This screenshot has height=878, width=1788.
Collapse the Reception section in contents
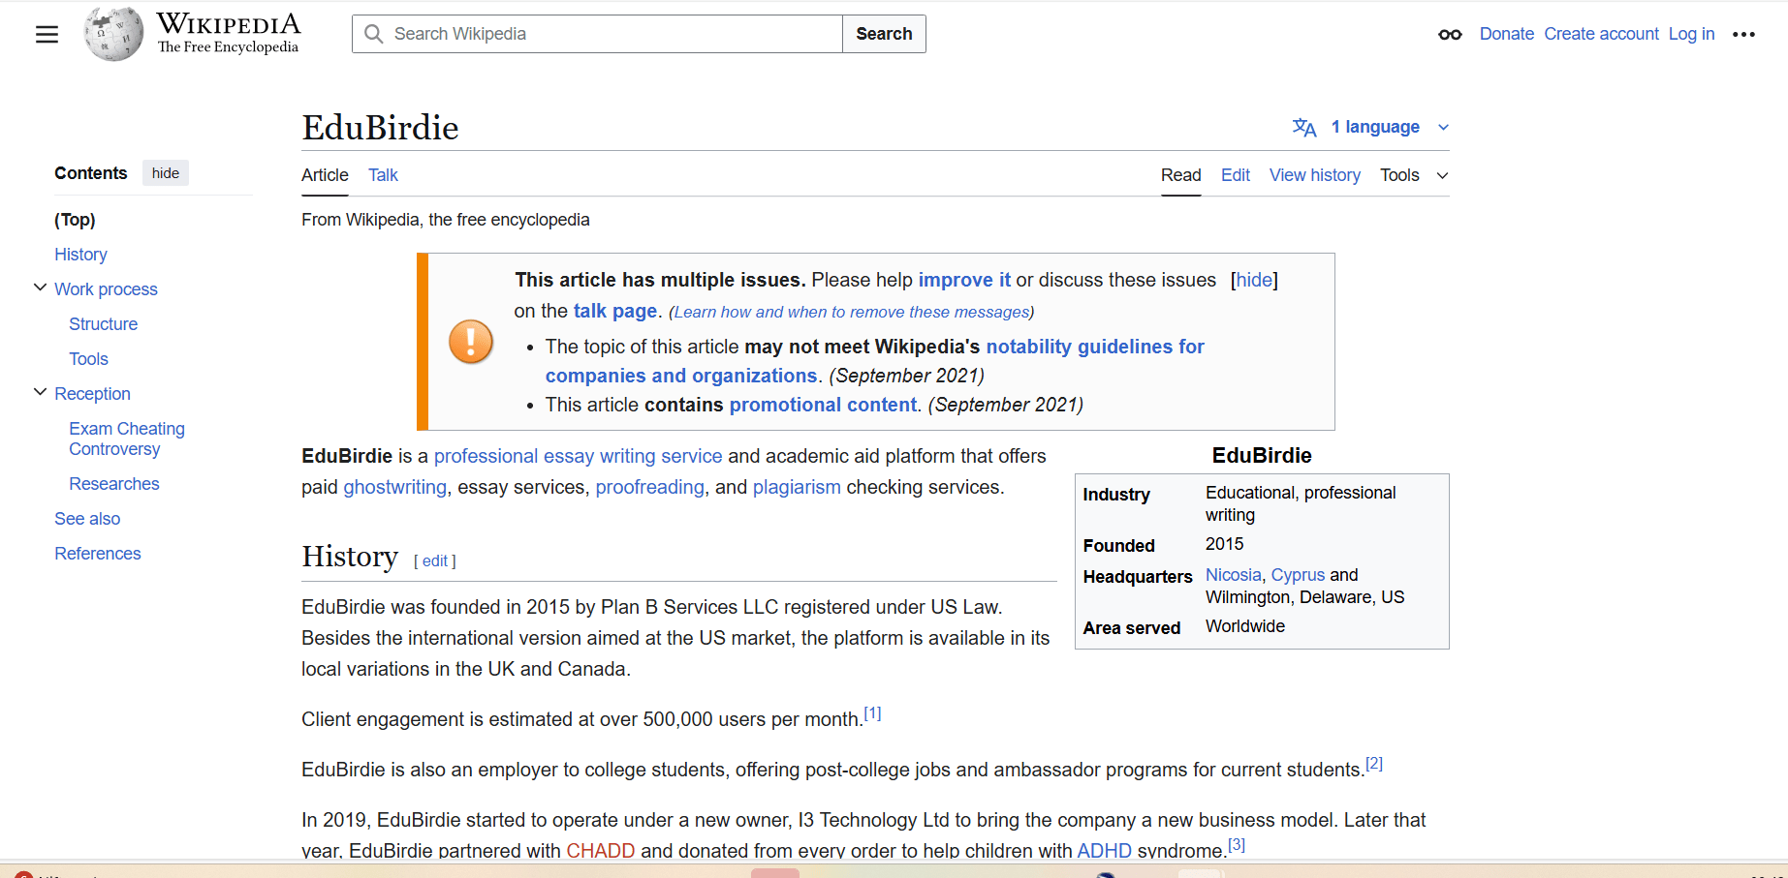[x=40, y=392]
